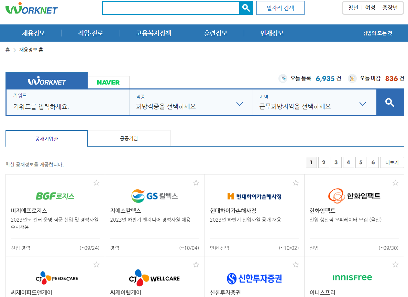Favorite the 비지에프로지스 card with its star

[x=96, y=183]
